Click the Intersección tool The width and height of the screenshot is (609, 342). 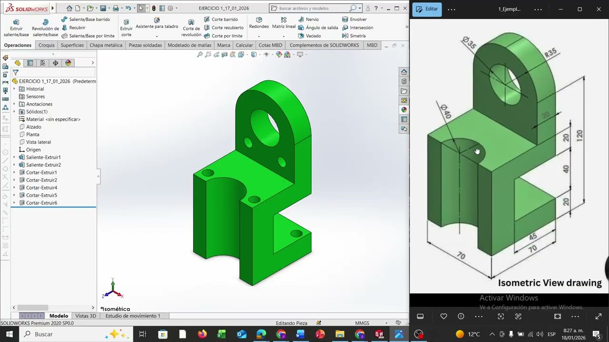point(358,28)
